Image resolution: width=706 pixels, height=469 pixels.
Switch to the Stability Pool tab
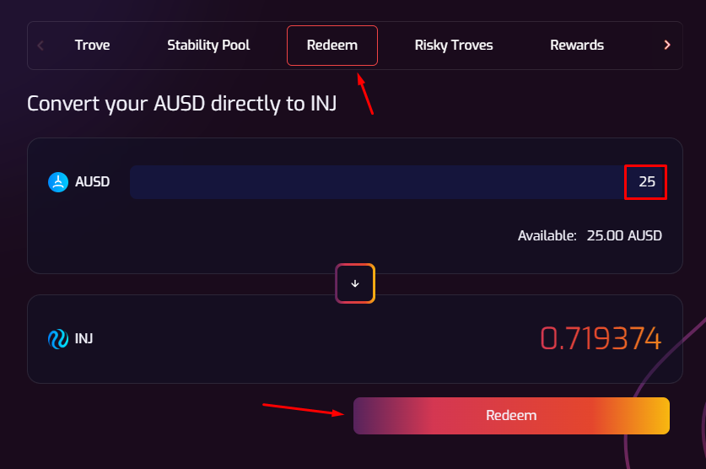(208, 46)
